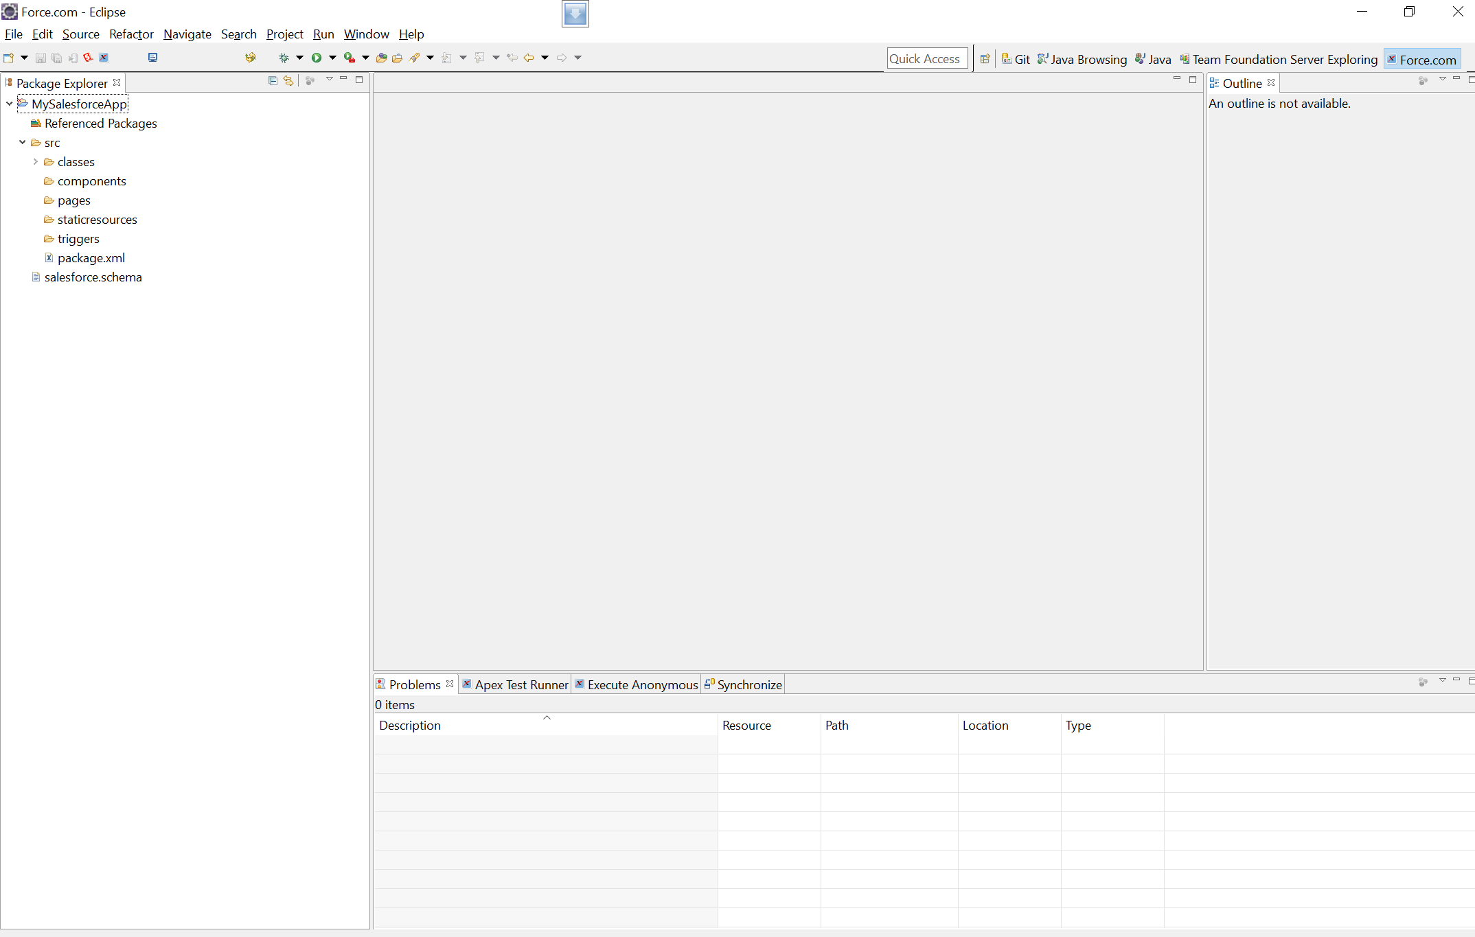Open the New wizard dropdown arrow
The image size is (1475, 937).
pyautogui.click(x=24, y=58)
